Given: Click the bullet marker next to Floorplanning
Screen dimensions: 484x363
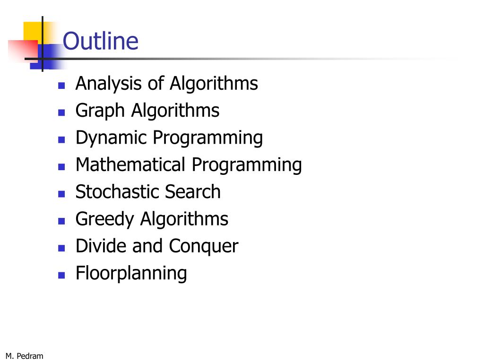Looking at the screenshot, I should click(x=61, y=276).
